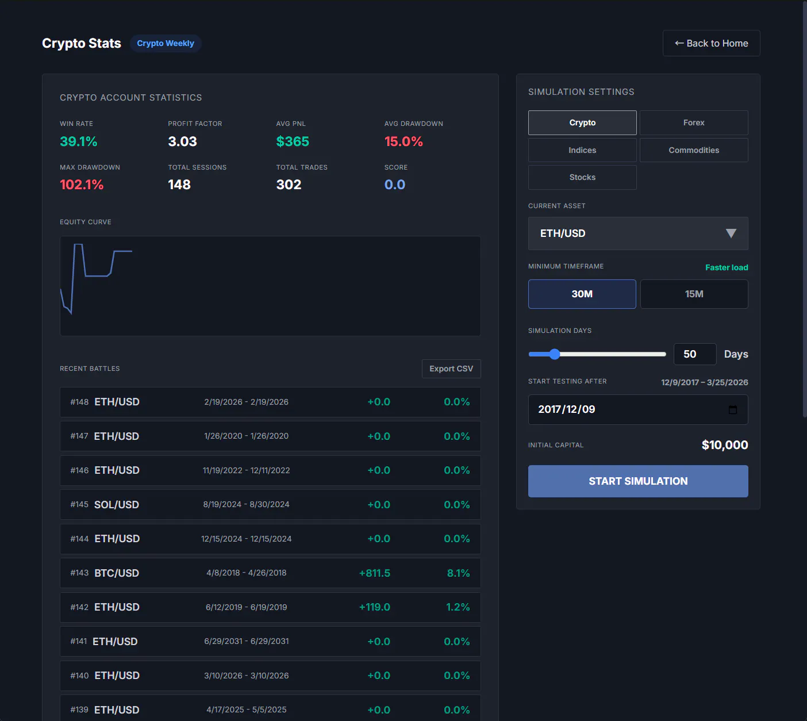Viewport: 807px width, 721px height.
Task: Click the start testing date field
Action: [638, 409]
